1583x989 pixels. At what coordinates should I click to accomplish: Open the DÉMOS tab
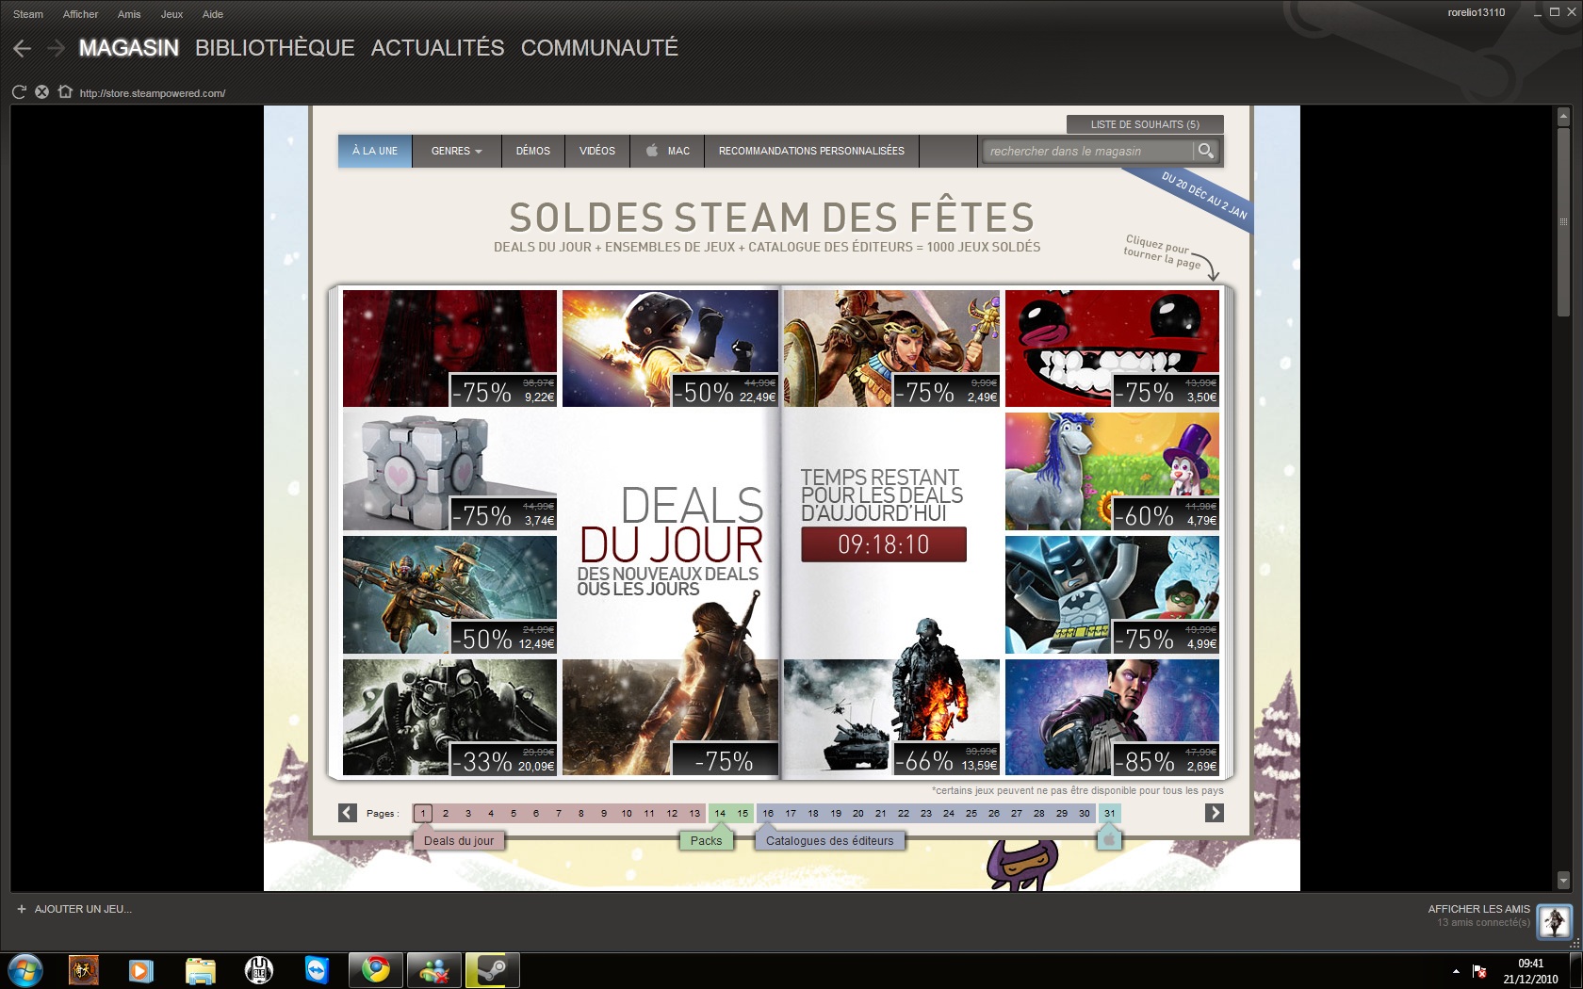point(533,151)
